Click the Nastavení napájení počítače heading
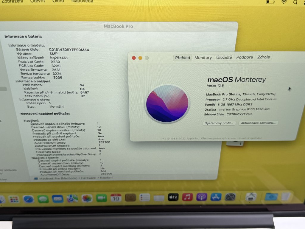 (x=45, y=114)
